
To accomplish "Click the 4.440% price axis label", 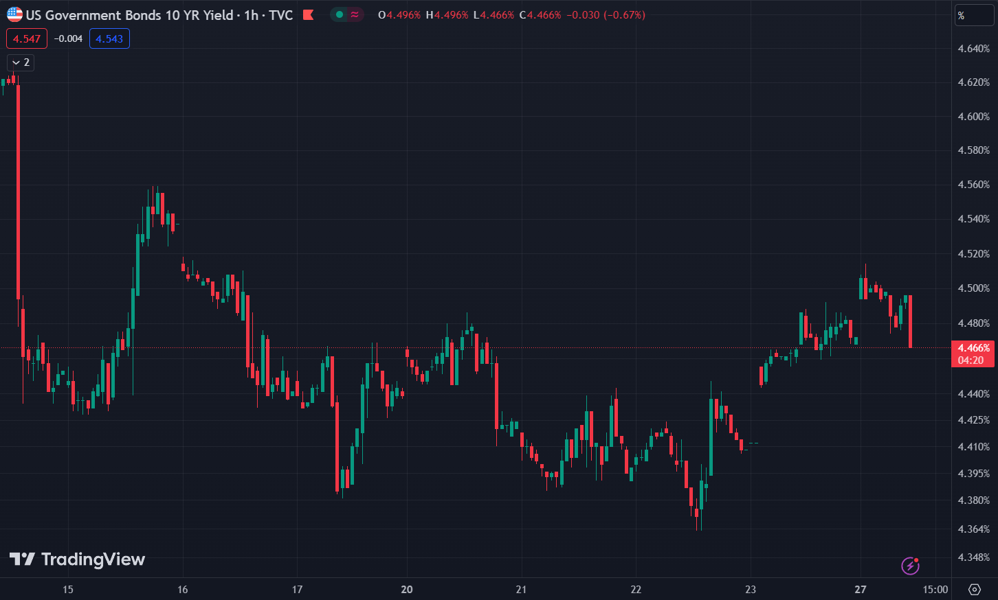I will click(974, 393).
